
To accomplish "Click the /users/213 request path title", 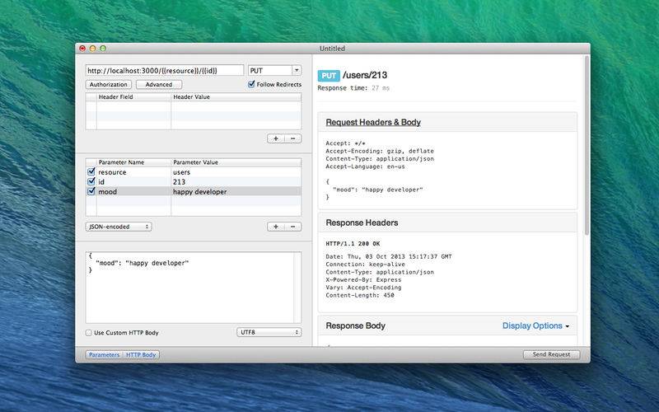I will [x=365, y=75].
